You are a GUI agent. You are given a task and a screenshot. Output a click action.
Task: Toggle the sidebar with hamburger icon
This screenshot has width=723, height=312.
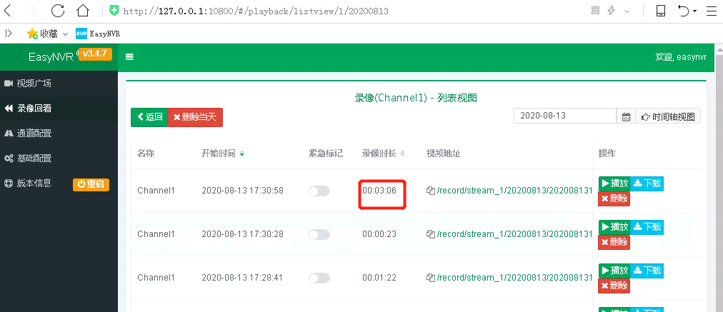129,57
